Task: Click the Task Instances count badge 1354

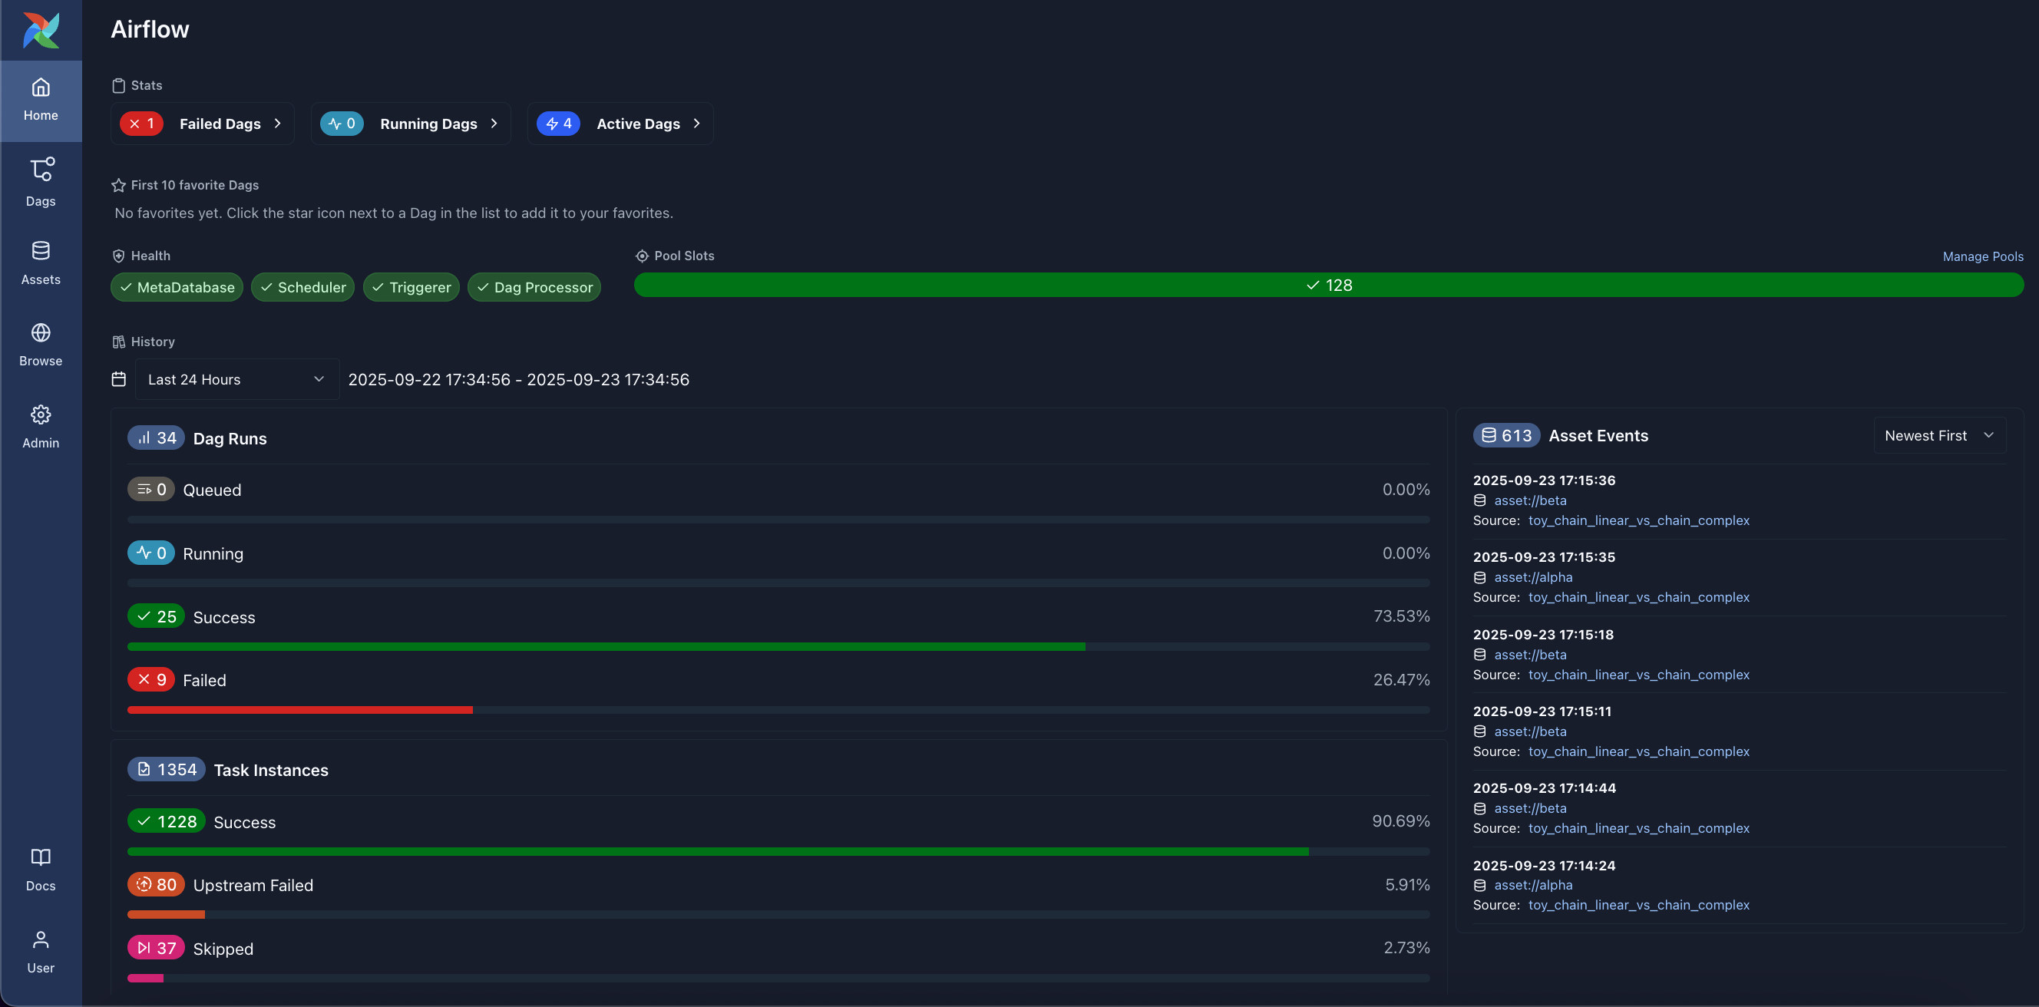Action: [167, 770]
